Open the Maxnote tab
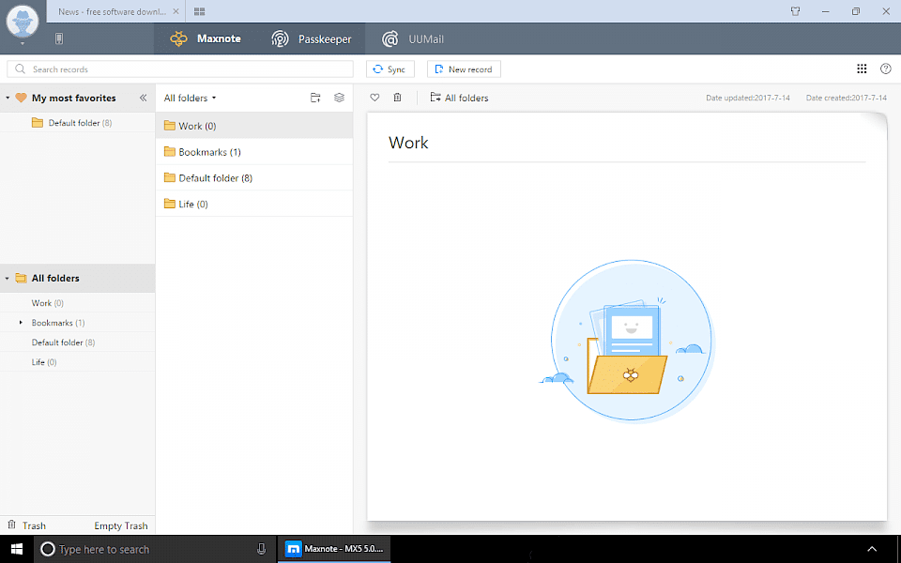Screen dimensions: 901x563 [x=206, y=38]
